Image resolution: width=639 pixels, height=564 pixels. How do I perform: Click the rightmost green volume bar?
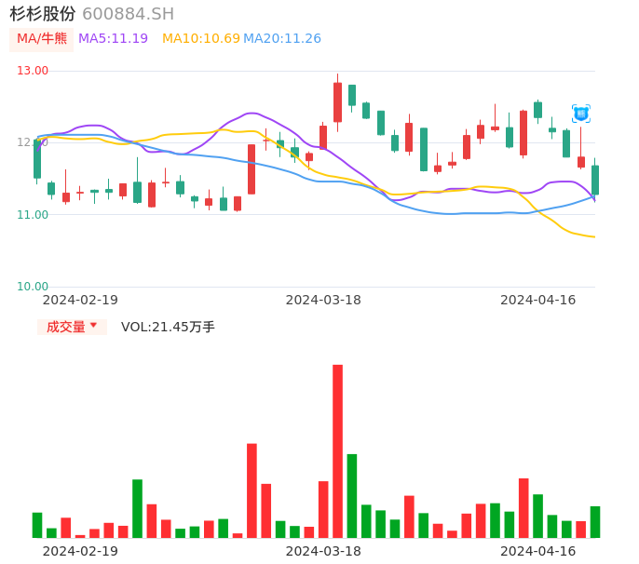595,522
